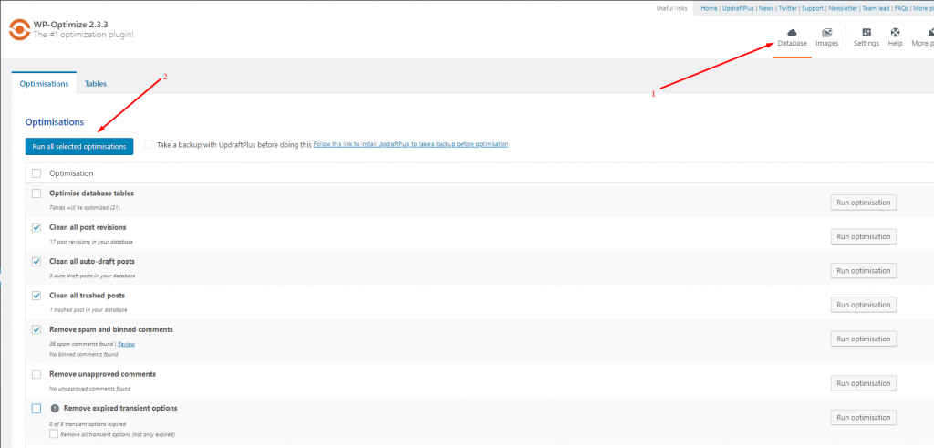934x448 pixels.
Task: Select the Optimisations tab
Action: pos(44,84)
